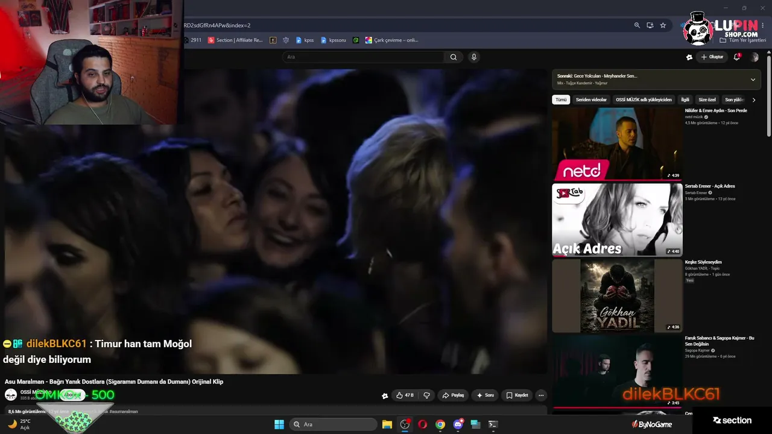This screenshot has width=772, height=434.
Task: Open 'Sertab Erener - Açık Adres' title link
Action: [x=710, y=186]
